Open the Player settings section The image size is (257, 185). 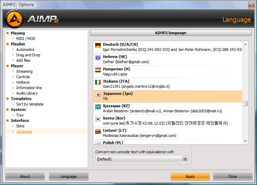click(17, 66)
